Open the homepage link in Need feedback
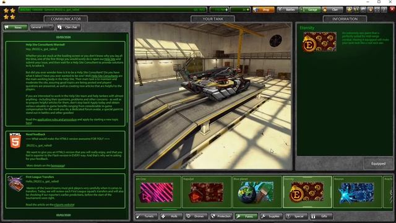This screenshot has height=223, width=396. point(58,165)
